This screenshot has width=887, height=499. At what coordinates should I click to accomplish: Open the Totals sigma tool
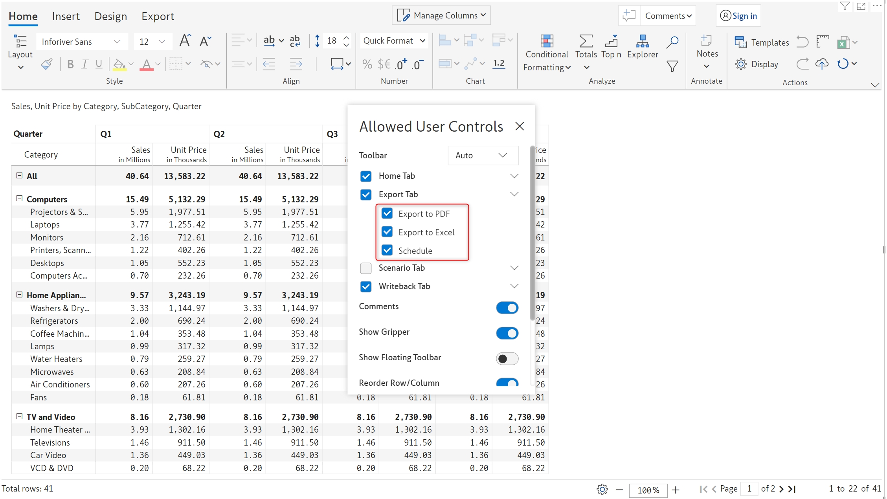click(x=586, y=41)
